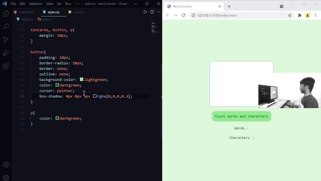
Task: Open a new browser tab
Action: click(x=229, y=7)
